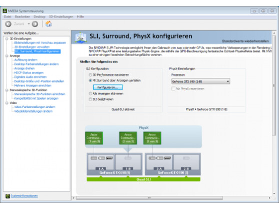The height and width of the screenshot is (209, 279).
Task: Collapse Stereoskopische 3D-Funktion tree node
Action: (7, 90)
